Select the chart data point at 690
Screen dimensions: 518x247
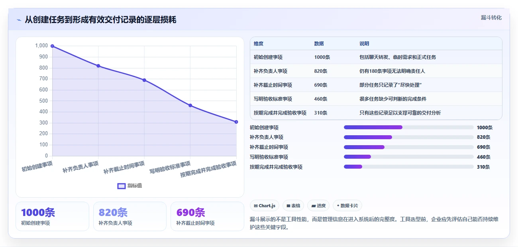point(144,80)
